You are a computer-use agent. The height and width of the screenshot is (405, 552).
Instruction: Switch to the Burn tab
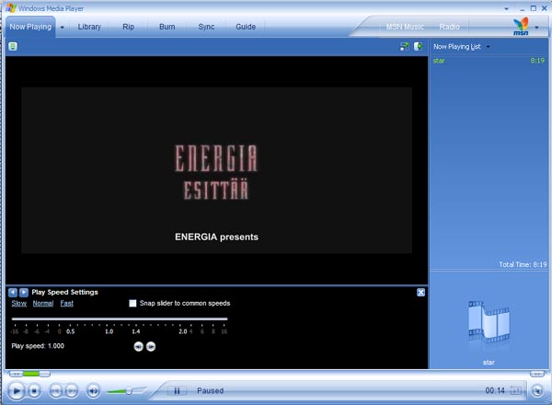coord(167,27)
